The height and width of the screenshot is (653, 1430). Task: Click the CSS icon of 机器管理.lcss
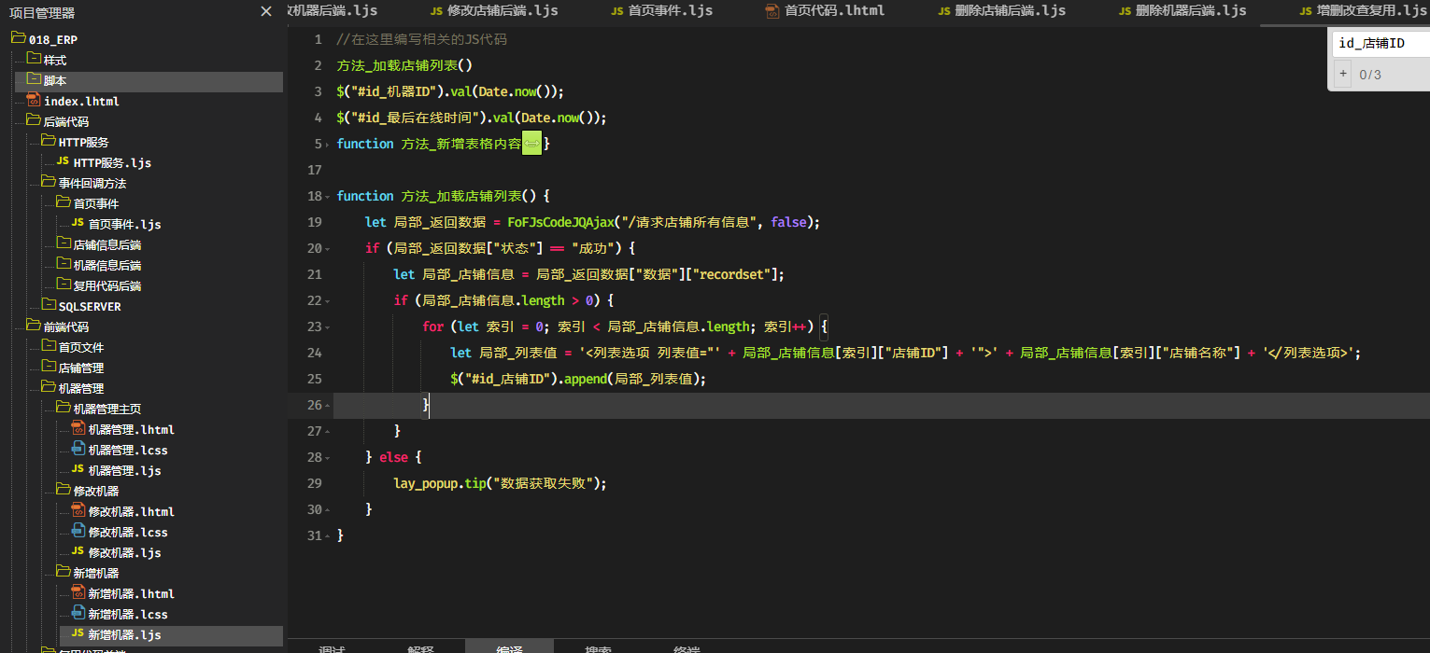(x=78, y=449)
